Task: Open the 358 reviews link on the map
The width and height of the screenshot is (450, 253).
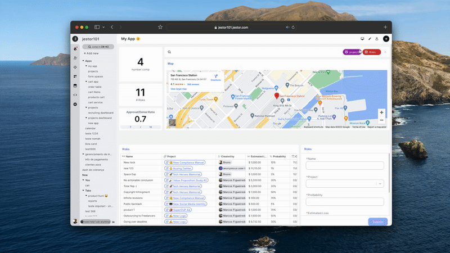Action: (x=193, y=84)
